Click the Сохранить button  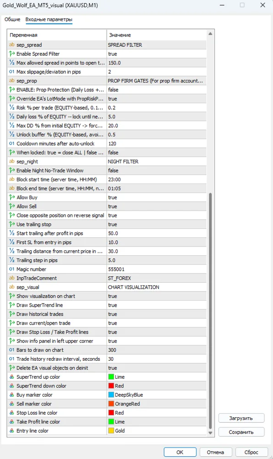tap(241, 432)
